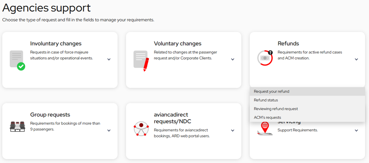
Task: Click the Group requests card title
Action: [x=50, y=115]
